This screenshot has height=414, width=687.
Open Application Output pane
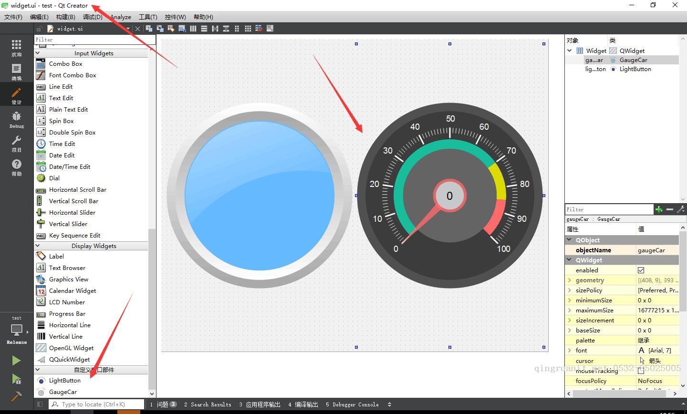point(260,404)
